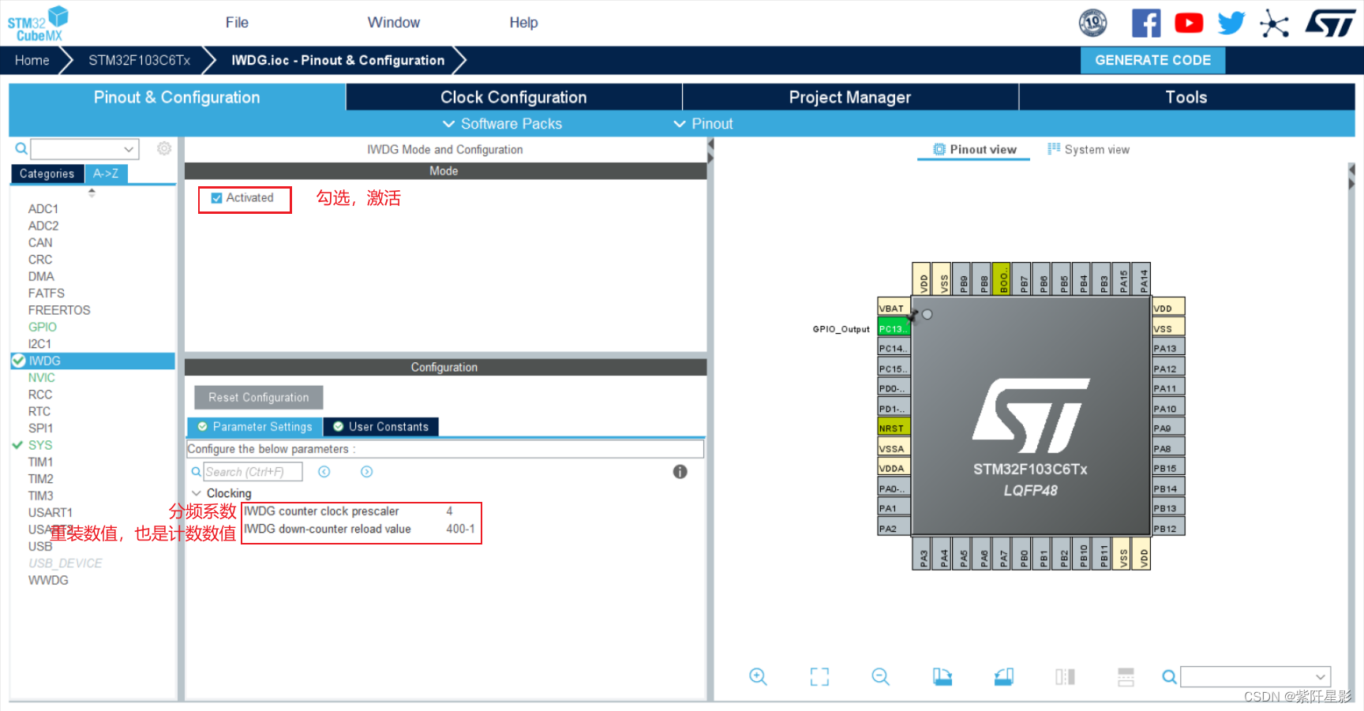
Task: Select the PC13 green pin on the chip
Action: tap(894, 328)
